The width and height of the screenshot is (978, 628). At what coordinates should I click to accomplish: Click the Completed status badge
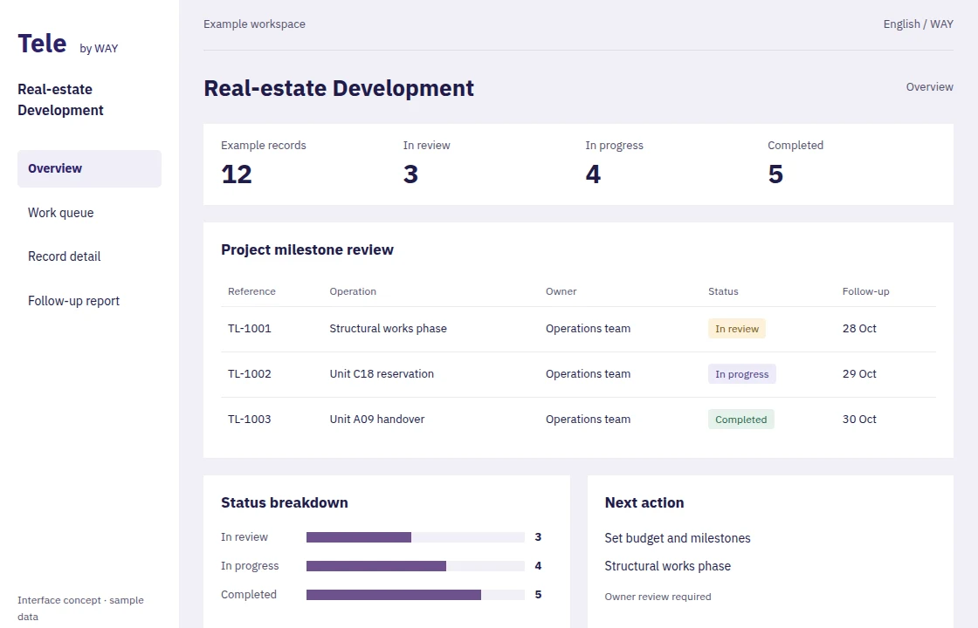click(x=741, y=420)
